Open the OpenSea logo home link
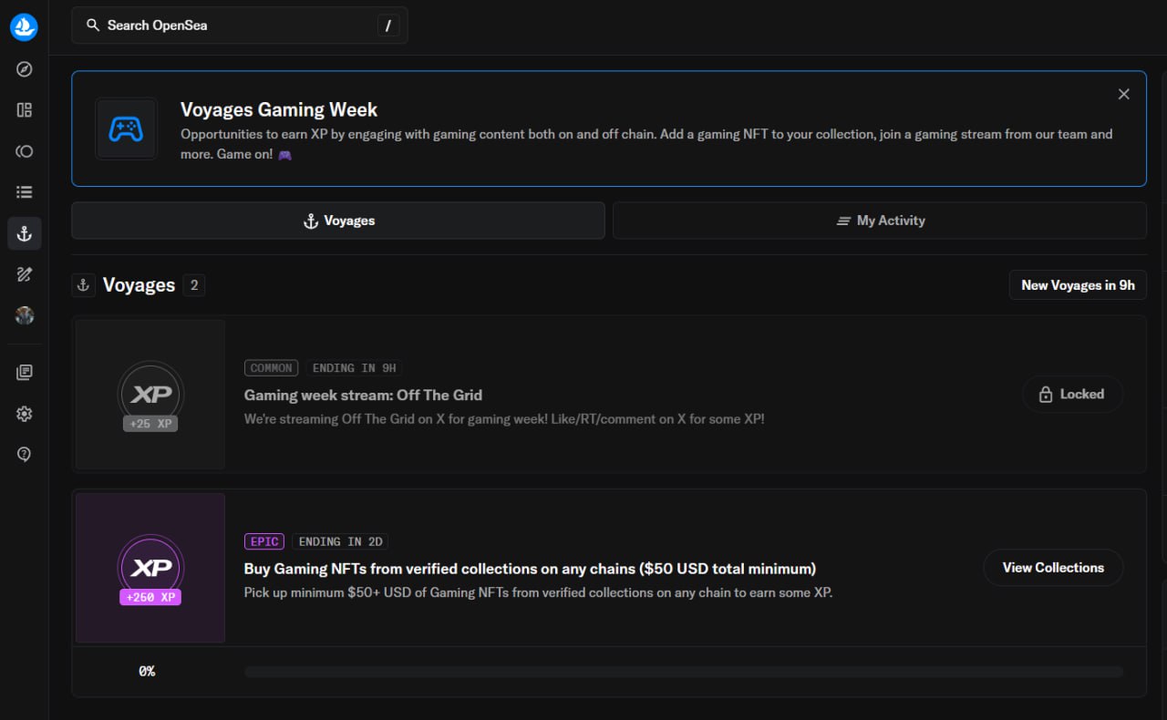Image resolution: width=1167 pixels, height=720 pixels. [x=25, y=26]
